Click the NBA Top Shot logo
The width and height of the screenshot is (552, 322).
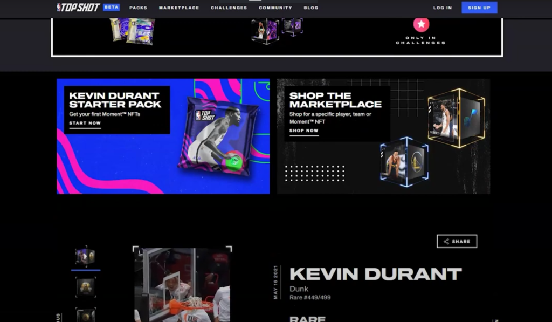coord(79,8)
